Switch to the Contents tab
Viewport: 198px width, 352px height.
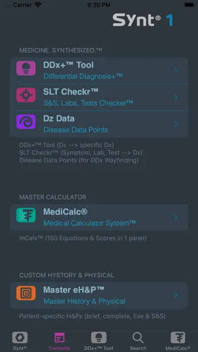pos(60,341)
